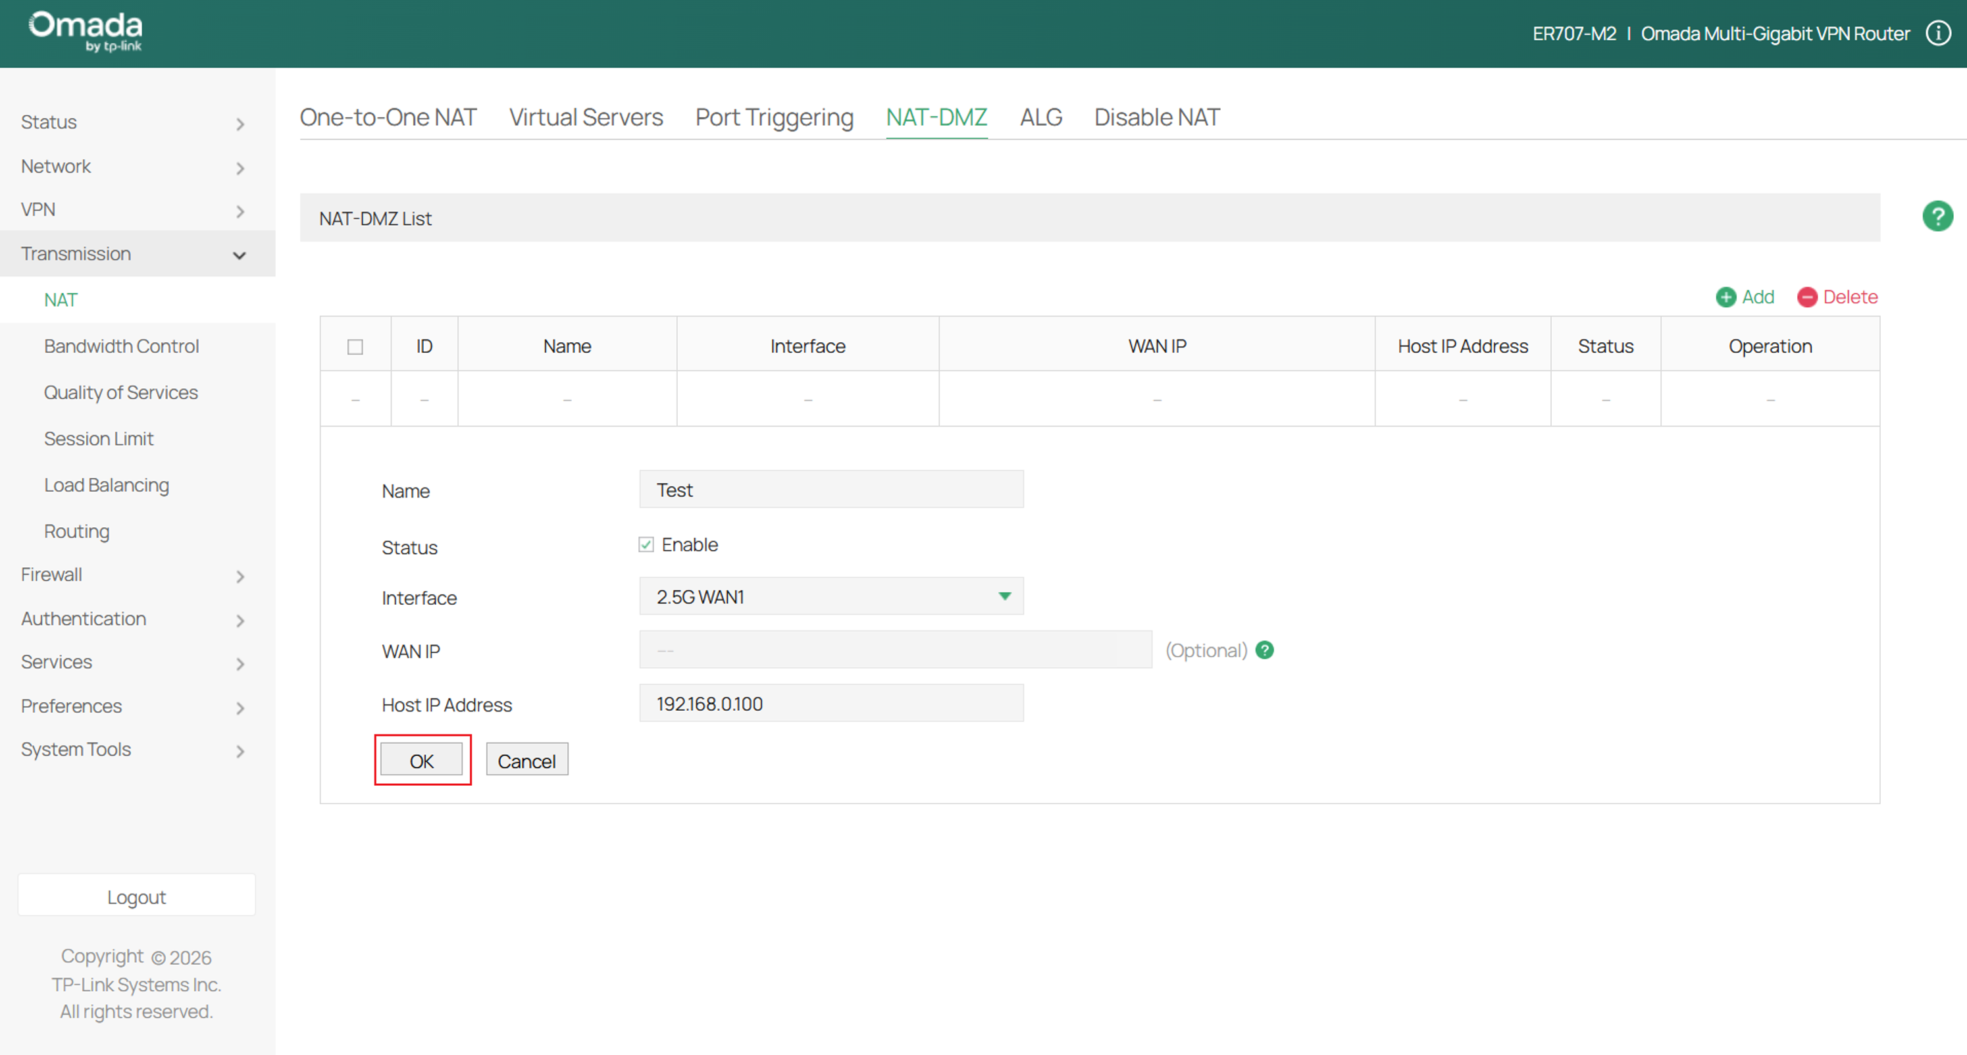Click the Host IP Address field 192.168.0.100
The height and width of the screenshot is (1055, 1967).
(x=830, y=703)
